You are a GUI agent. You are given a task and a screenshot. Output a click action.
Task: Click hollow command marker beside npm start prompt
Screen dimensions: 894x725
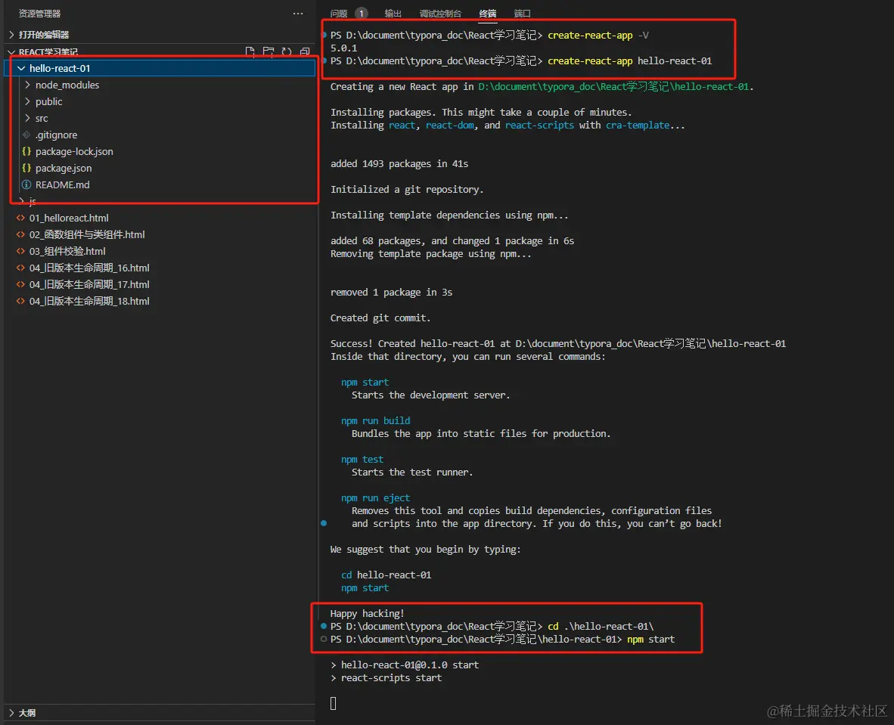[x=324, y=639]
